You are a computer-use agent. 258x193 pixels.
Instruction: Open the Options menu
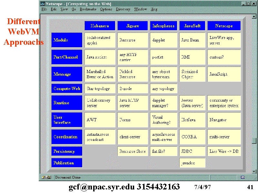pos(106,9)
